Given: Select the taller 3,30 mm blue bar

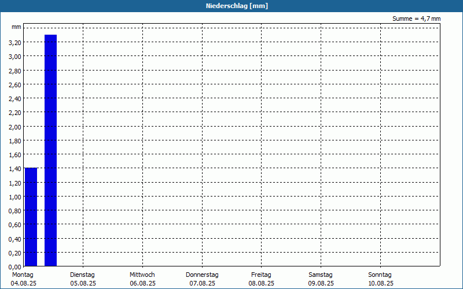Looking at the screenshot, I should coord(50,150).
